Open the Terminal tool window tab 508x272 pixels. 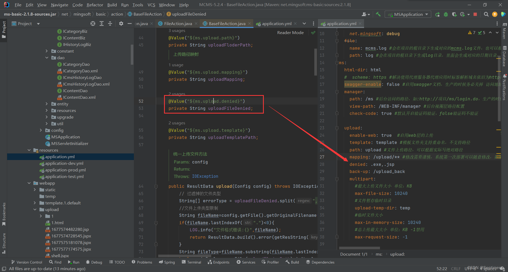pyautogui.click(x=191, y=262)
